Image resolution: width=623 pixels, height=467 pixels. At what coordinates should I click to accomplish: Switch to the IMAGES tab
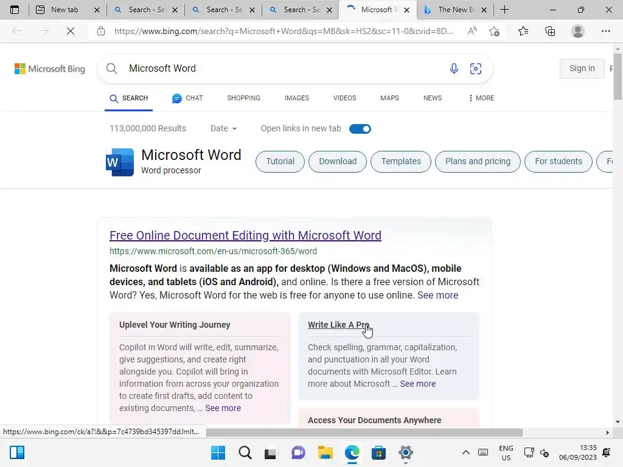(x=297, y=98)
